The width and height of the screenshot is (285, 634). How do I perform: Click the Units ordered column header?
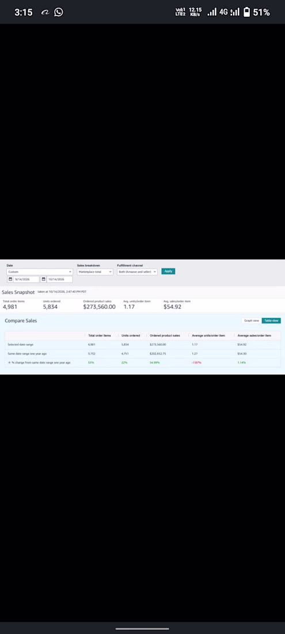coord(131,335)
